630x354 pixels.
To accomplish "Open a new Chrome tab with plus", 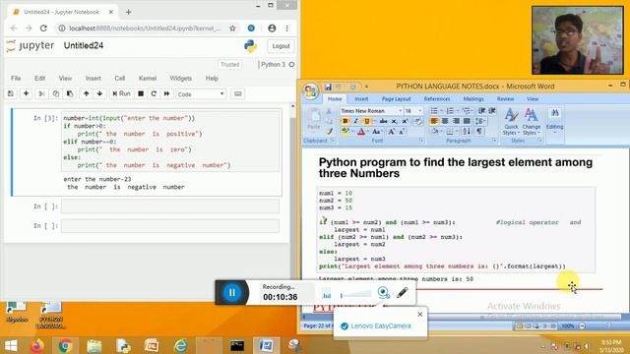I will [x=129, y=12].
